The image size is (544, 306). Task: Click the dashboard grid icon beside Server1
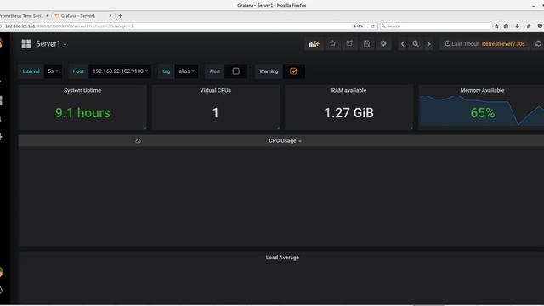pyautogui.click(x=26, y=43)
